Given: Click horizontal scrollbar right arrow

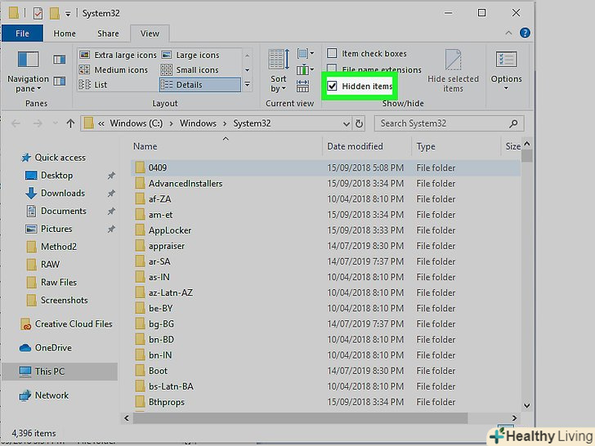Looking at the screenshot, I should coord(514,418).
